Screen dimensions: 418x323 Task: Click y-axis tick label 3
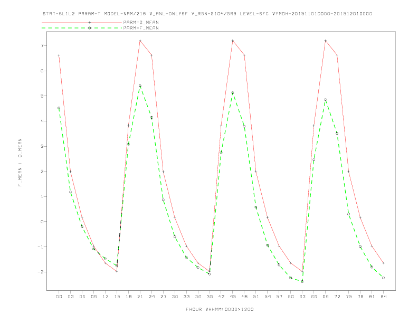click(42, 146)
